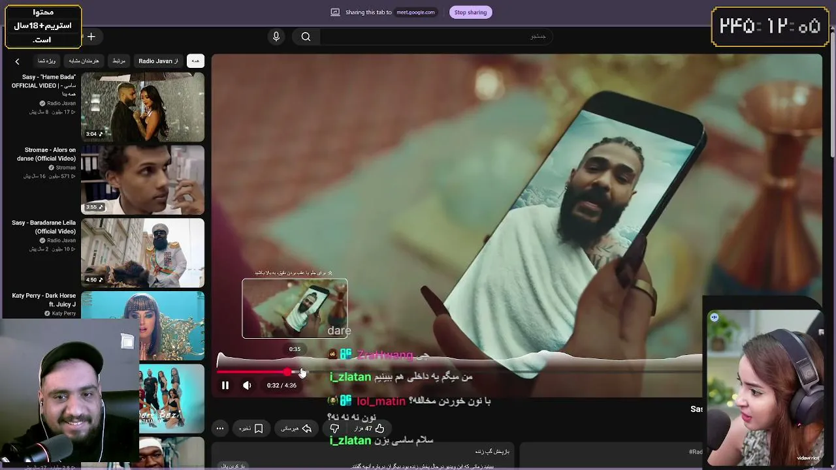
Task: Click the Katy Perry - Dark Horse title
Action: click(x=44, y=300)
